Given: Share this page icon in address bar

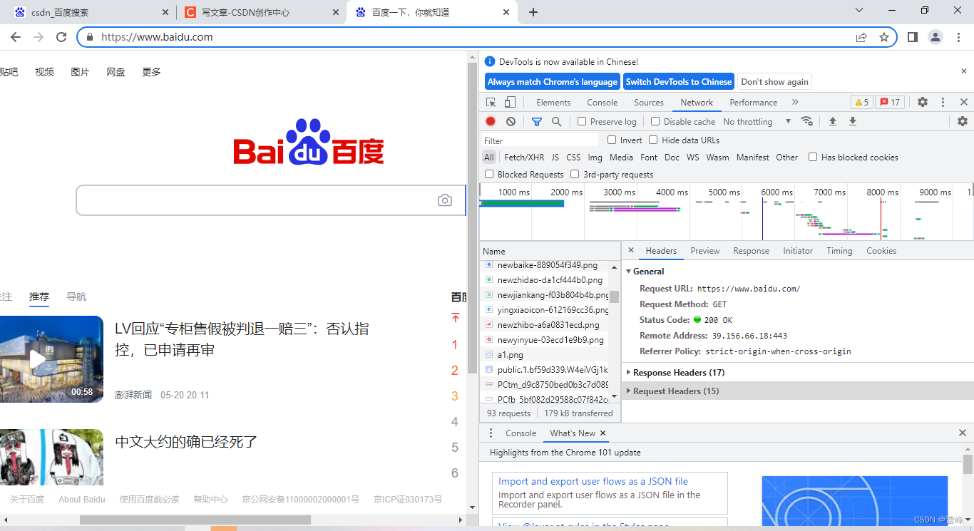Looking at the screenshot, I should pyautogui.click(x=861, y=37).
